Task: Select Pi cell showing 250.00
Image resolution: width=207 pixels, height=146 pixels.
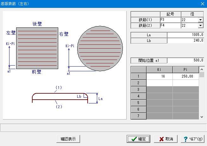Action: (x=186, y=76)
